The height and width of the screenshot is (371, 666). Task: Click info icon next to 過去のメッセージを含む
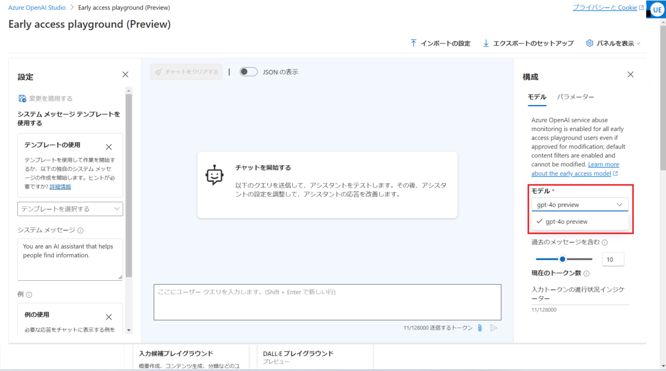(604, 243)
